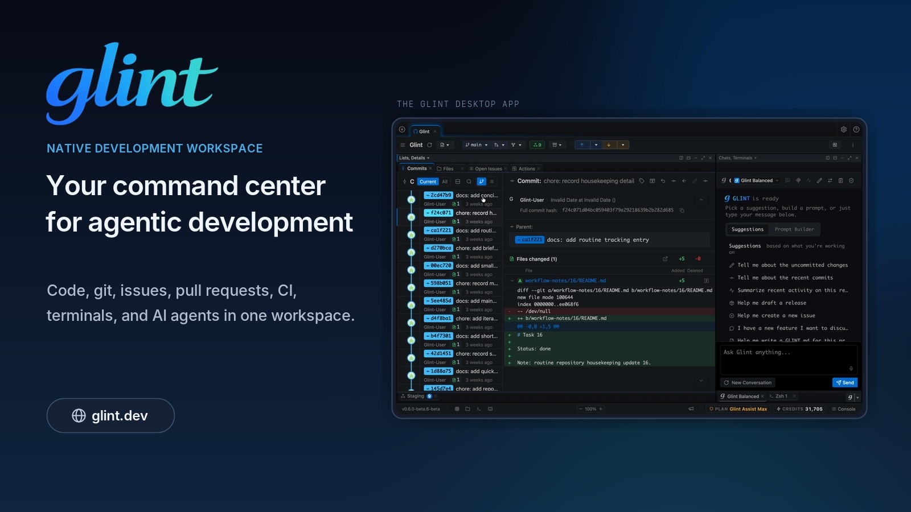Click the revert undo icon in commit header
The width and height of the screenshot is (911, 512).
pos(663,181)
